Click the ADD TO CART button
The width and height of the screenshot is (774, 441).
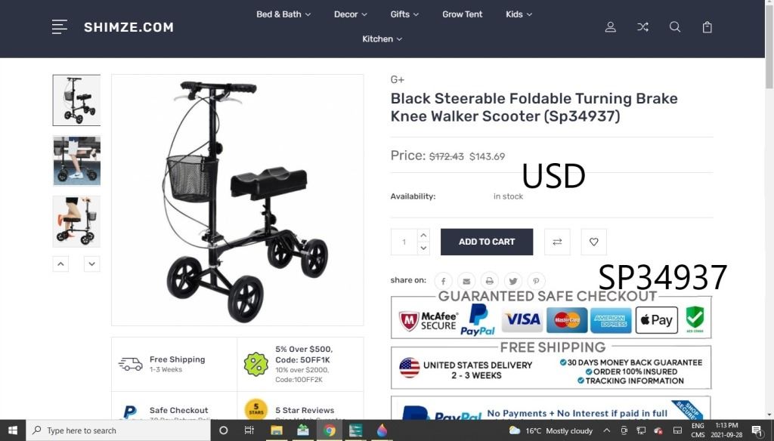coord(487,242)
